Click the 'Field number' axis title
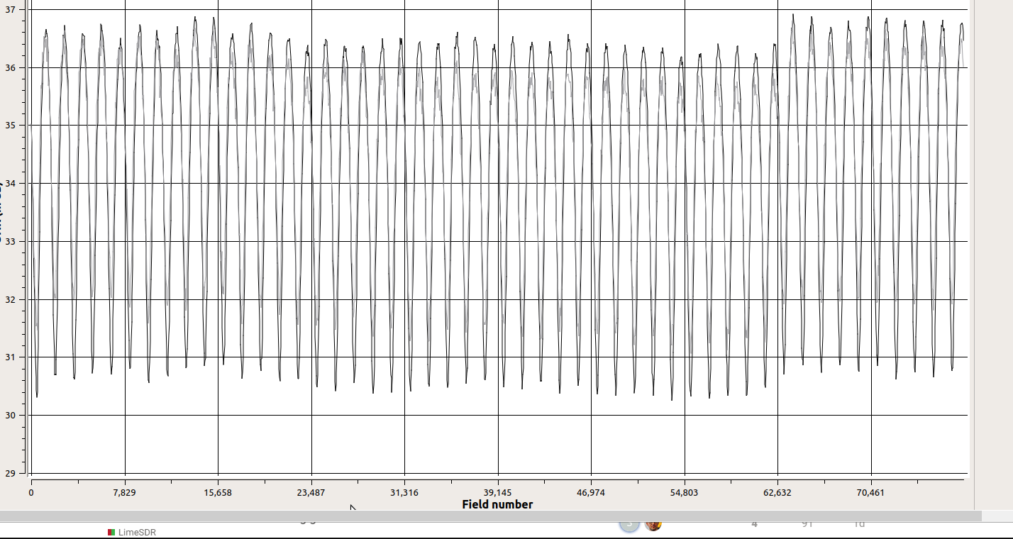Screen dimensions: 1013x539 pyautogui.click(x=497, y=504)
